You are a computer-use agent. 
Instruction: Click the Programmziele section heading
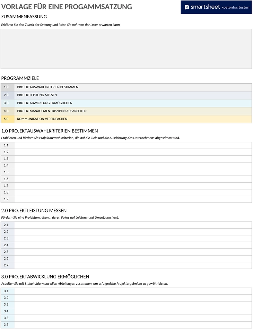tap(20, 78)
